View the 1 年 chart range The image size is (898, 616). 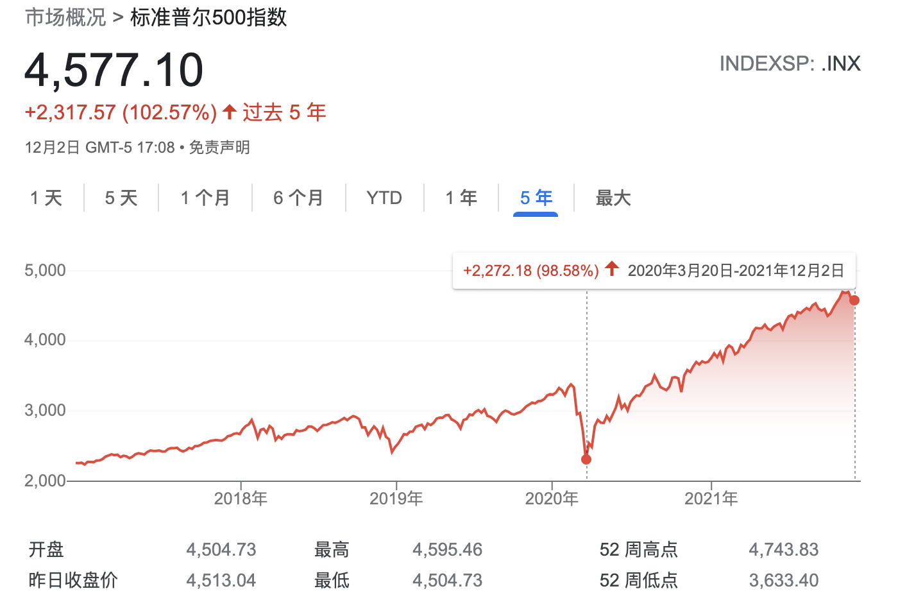pyautogui.click(x=461, y=198)
